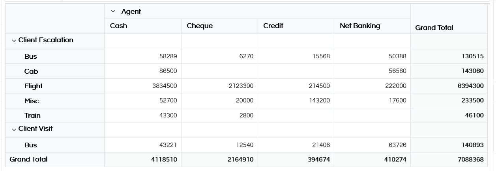Viewport: 496px width, 171px height.
Task: Select the Flight row label
Action: pos(34,86)
